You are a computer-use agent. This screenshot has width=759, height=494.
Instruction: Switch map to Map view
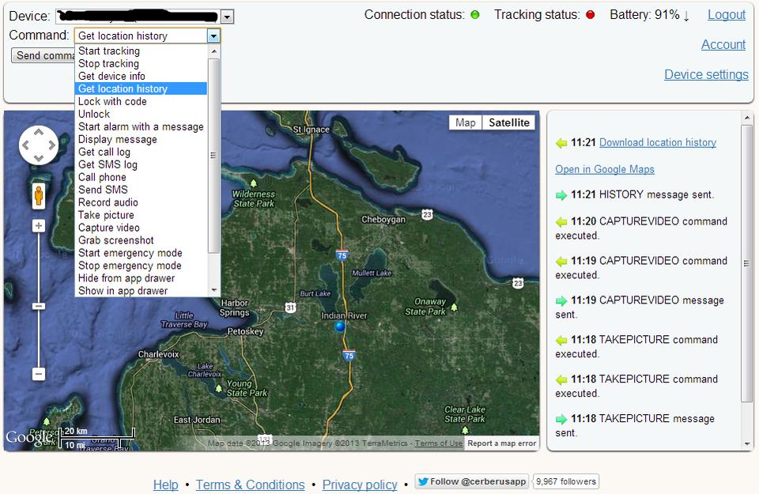point(466,123)
